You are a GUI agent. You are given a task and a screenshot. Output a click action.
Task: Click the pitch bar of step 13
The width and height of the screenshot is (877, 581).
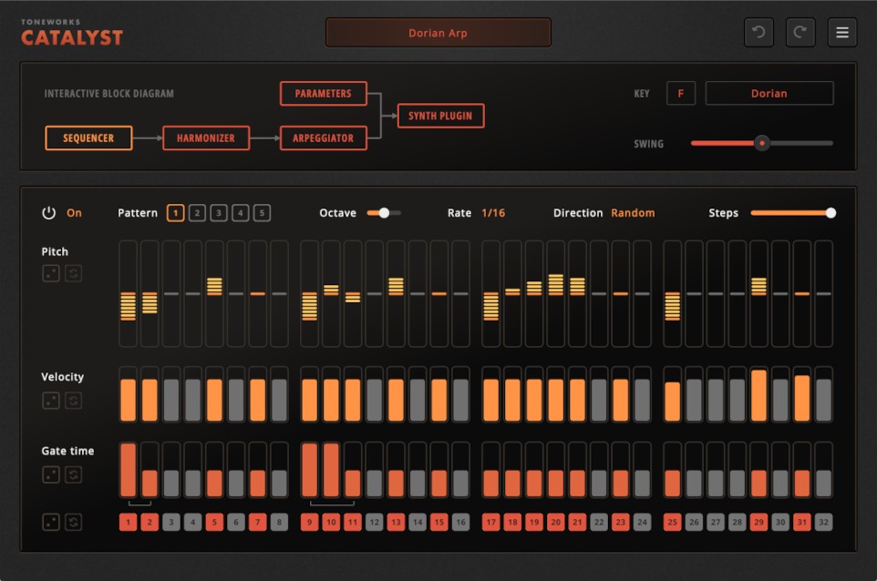pos(396,294)
